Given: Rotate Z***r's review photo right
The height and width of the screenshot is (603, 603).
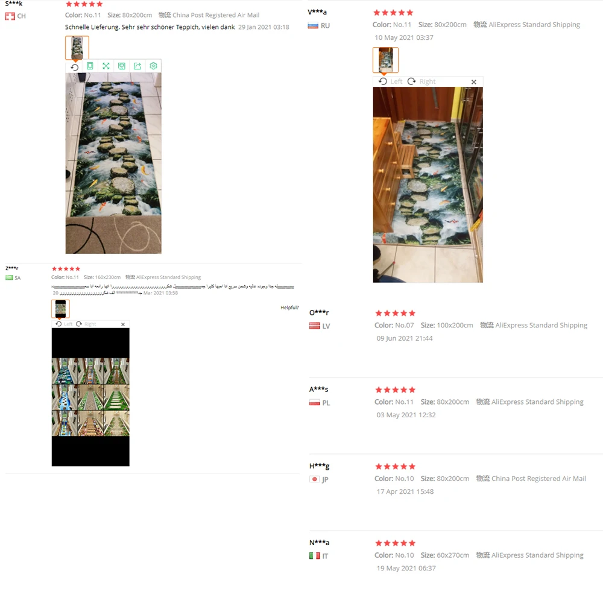Looking at the screenshot, I should (x=86, y=324).
